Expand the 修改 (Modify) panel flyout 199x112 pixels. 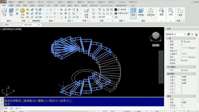[70, 21]
